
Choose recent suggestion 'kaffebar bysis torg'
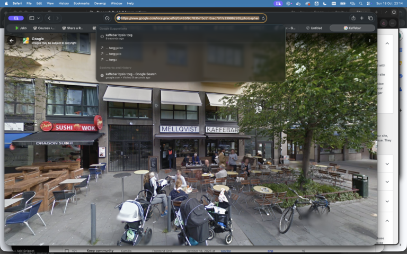pos(191,37)
